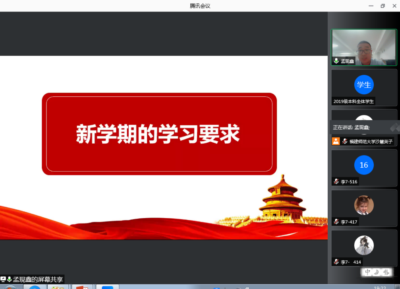Click the 孟现鑫的屏幕共享 label at bottom left
The image size is (400, 289).
tap(38, 279)
